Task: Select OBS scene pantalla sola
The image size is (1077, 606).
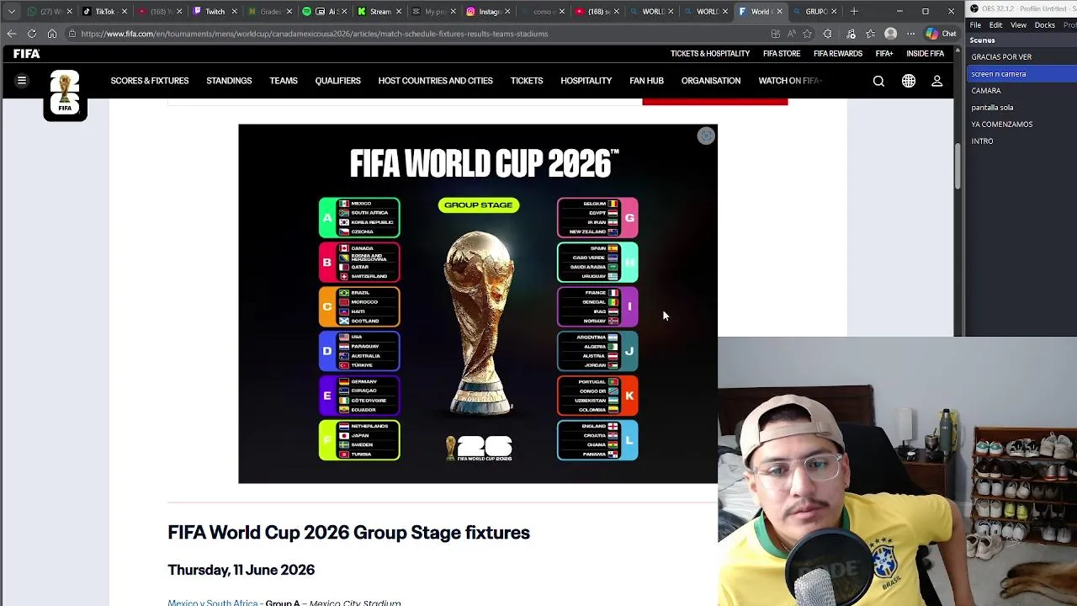Action: click(x=992, y=108)
